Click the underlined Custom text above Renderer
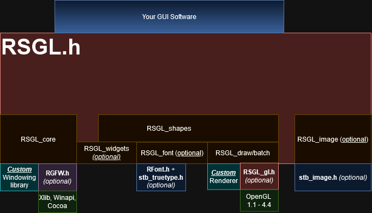The width and height of the screenshot is (372, 213). coord(224,173)
